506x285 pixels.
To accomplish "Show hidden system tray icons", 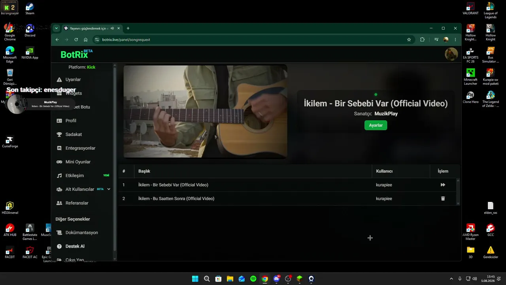I will pos(451,279).
